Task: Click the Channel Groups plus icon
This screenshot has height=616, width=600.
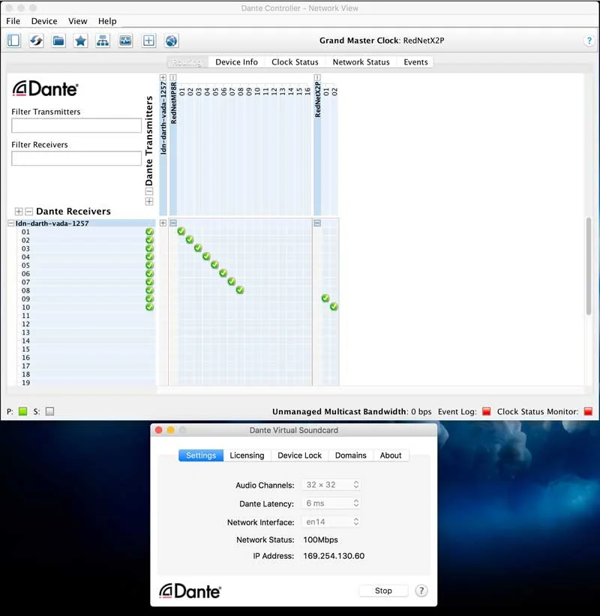Action: [x=148, y=41]
